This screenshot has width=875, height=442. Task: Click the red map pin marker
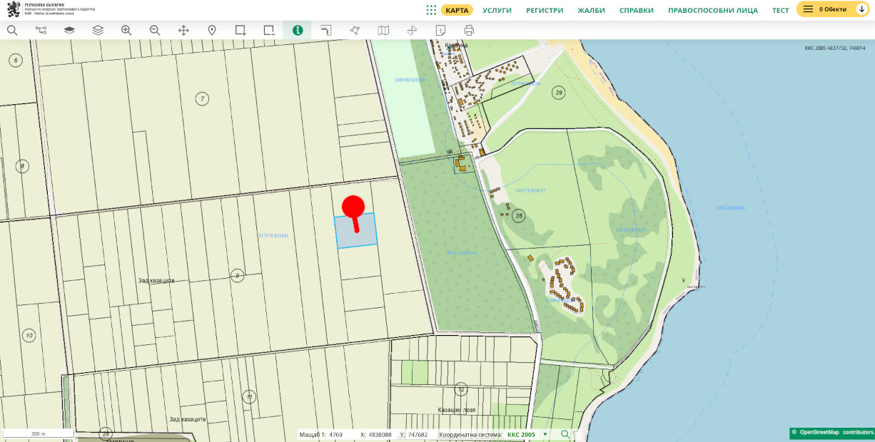click(x=353, y=208)
